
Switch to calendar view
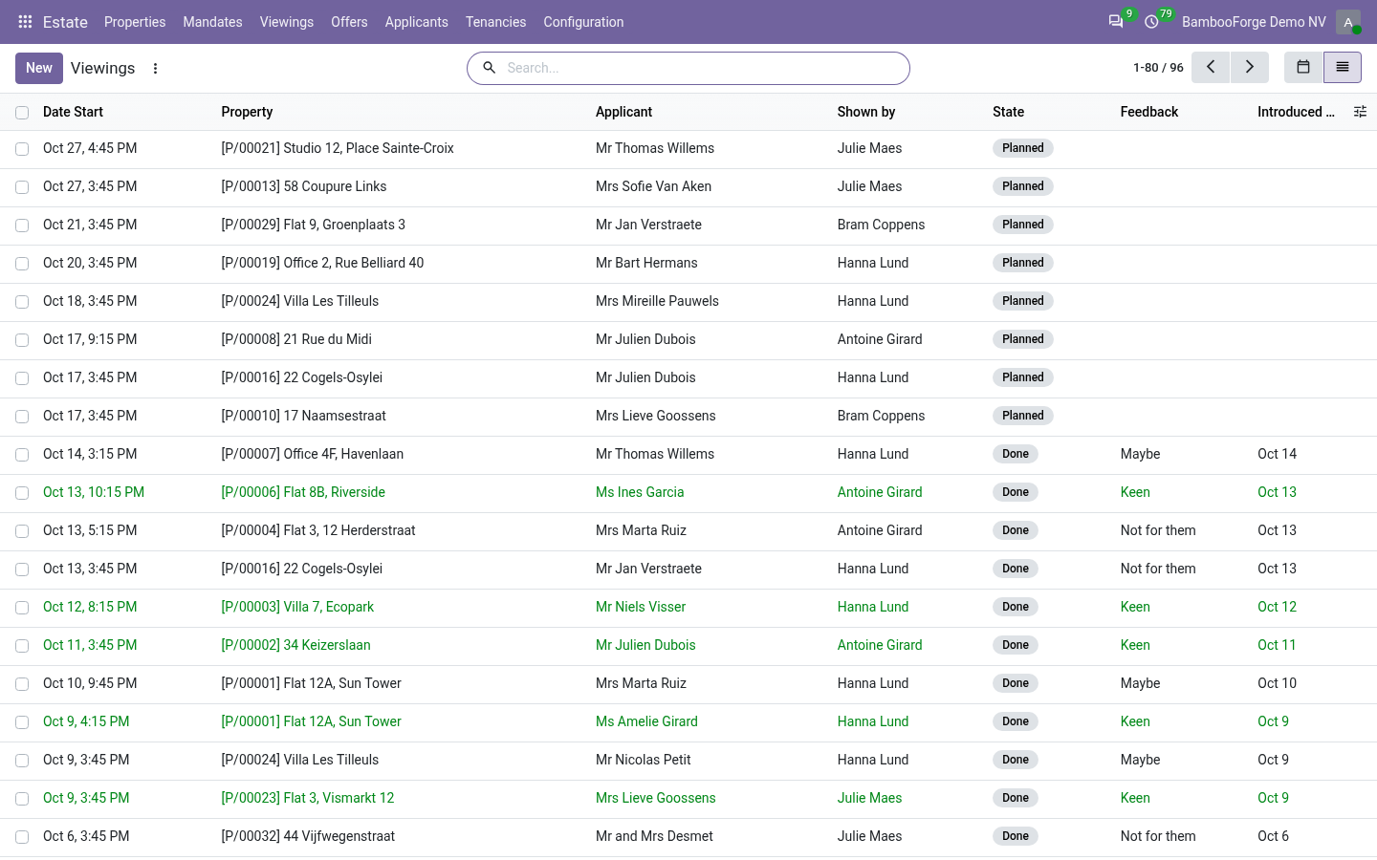pos(1303,68)
